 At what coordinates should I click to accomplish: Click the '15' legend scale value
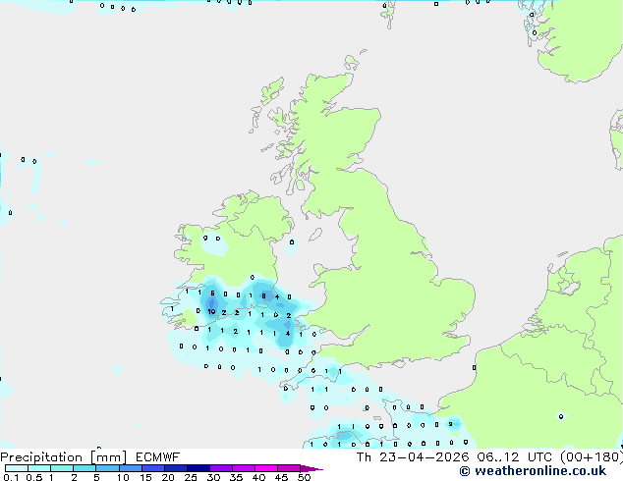click(x=145, y=477)
